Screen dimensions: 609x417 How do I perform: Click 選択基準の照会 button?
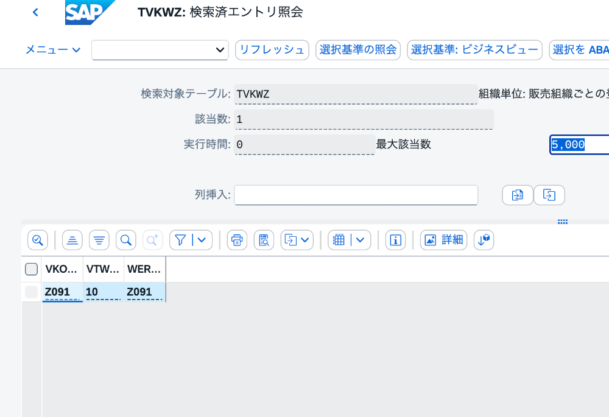pos(357,50)
